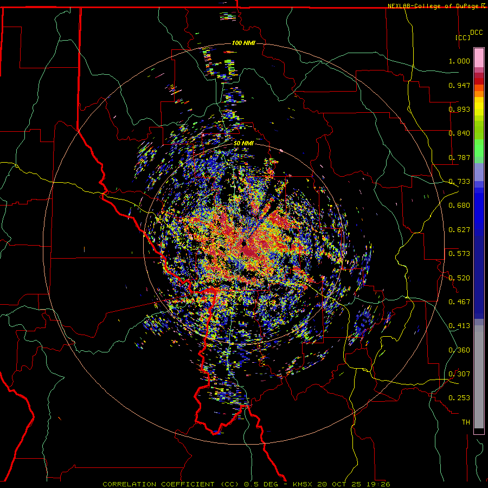Click the 0.787 legend value
This screenshot has width=488, height=488.
pos(459,157)
